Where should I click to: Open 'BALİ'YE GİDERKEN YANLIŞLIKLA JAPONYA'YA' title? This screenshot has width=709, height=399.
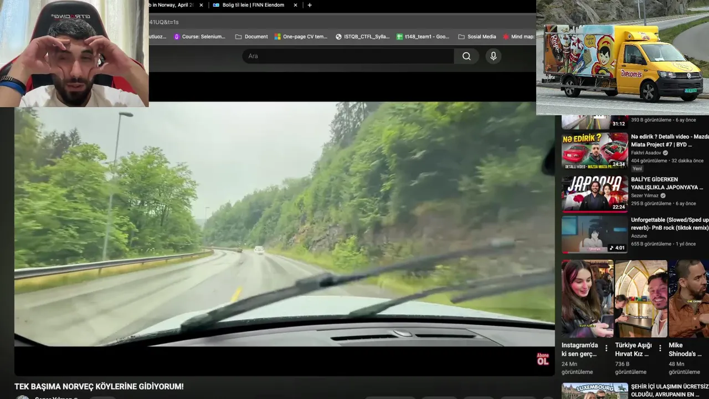667,183
